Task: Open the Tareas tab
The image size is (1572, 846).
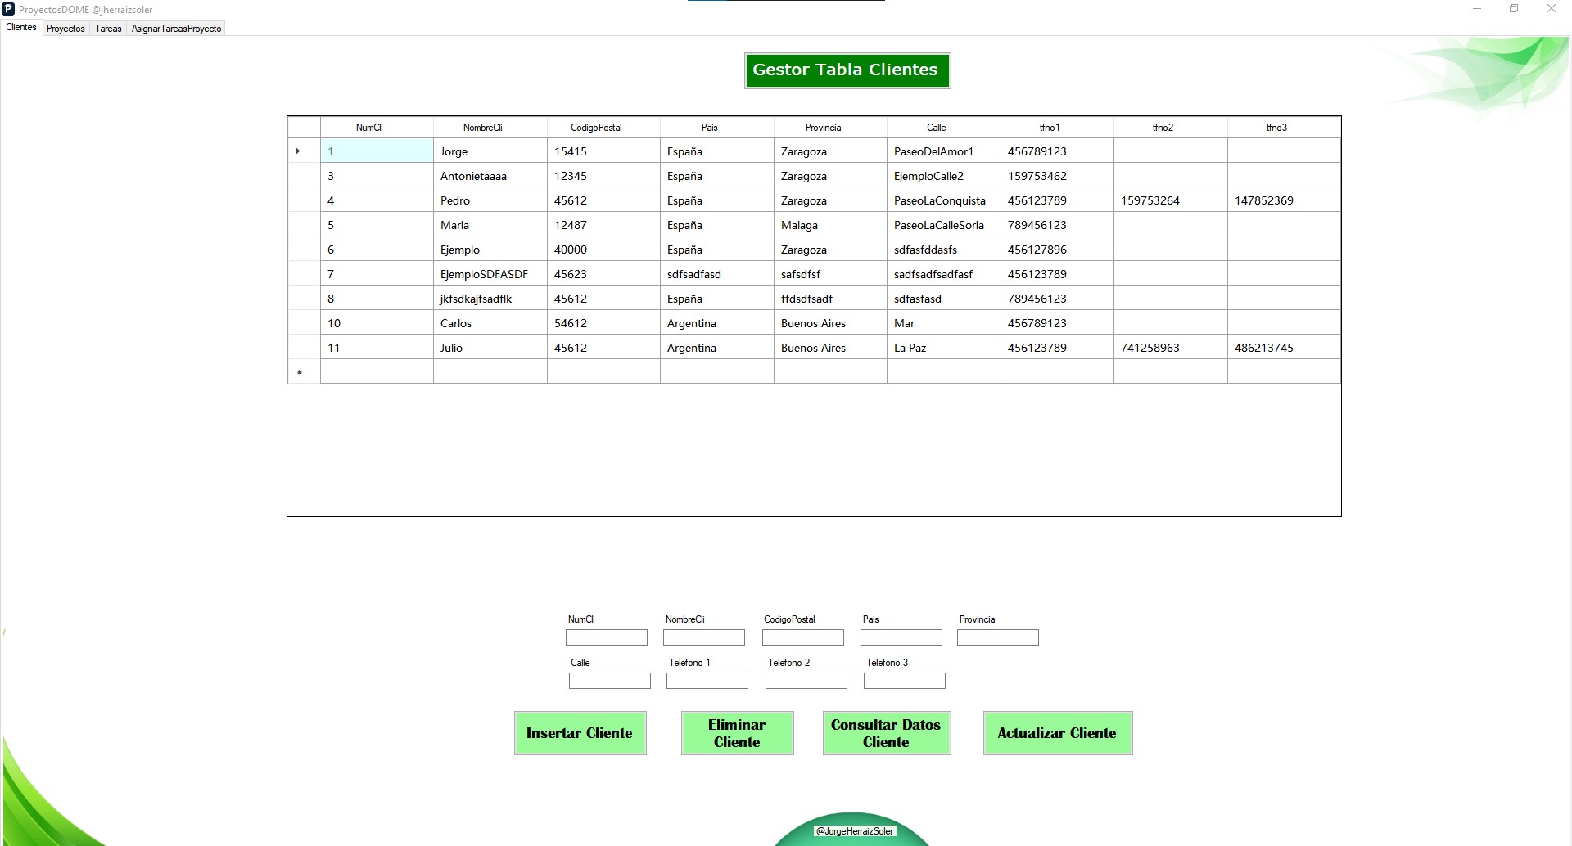Action: pos(108,29)
